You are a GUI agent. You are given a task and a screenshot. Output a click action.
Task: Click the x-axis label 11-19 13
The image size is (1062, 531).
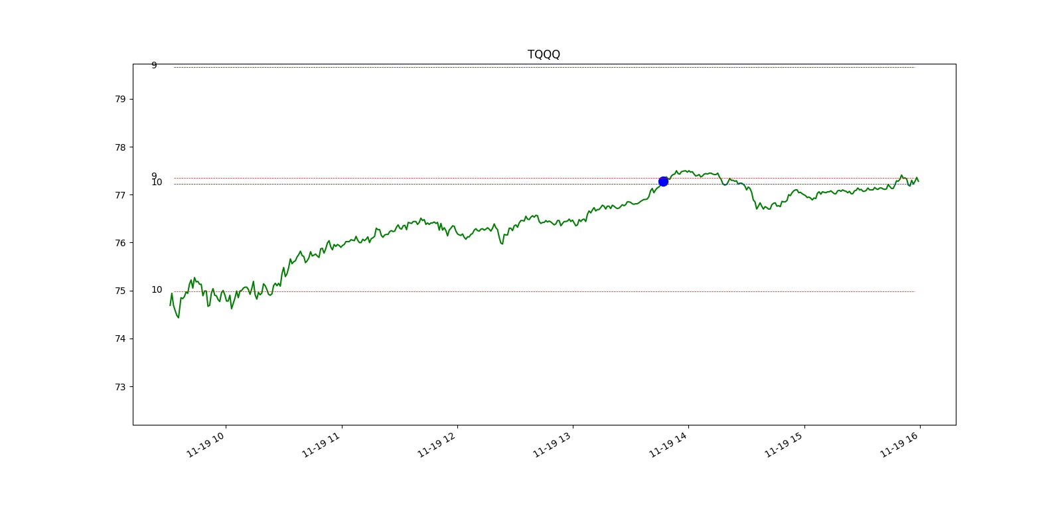pos(552,444)
